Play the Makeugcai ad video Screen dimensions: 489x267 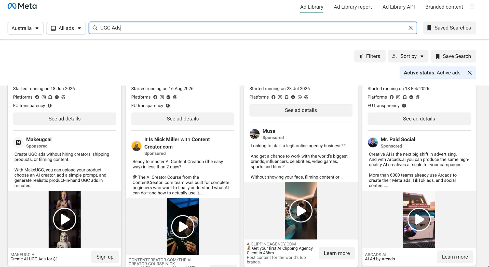[64, 219]
